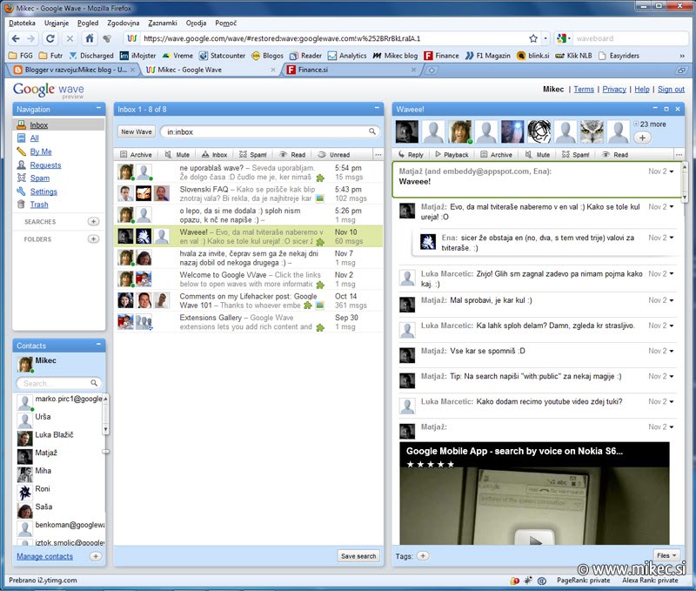Screen dimensions: 696x591
Task: Add participant with plus button
Action: (642, 138)
